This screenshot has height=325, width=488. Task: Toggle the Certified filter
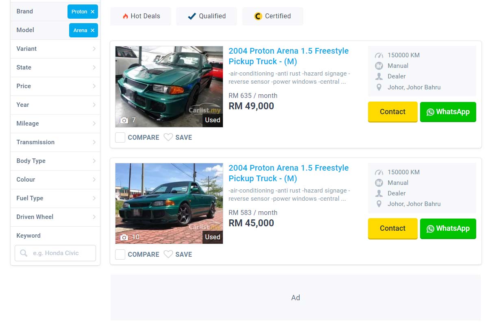(x=272, y=16)
